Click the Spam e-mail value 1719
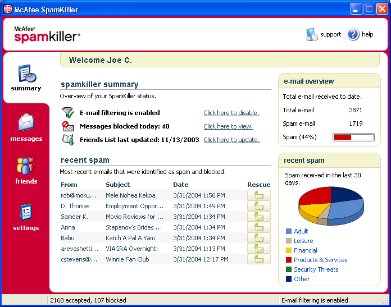Viewport: 391px width, 307px height. pos(356,123)
